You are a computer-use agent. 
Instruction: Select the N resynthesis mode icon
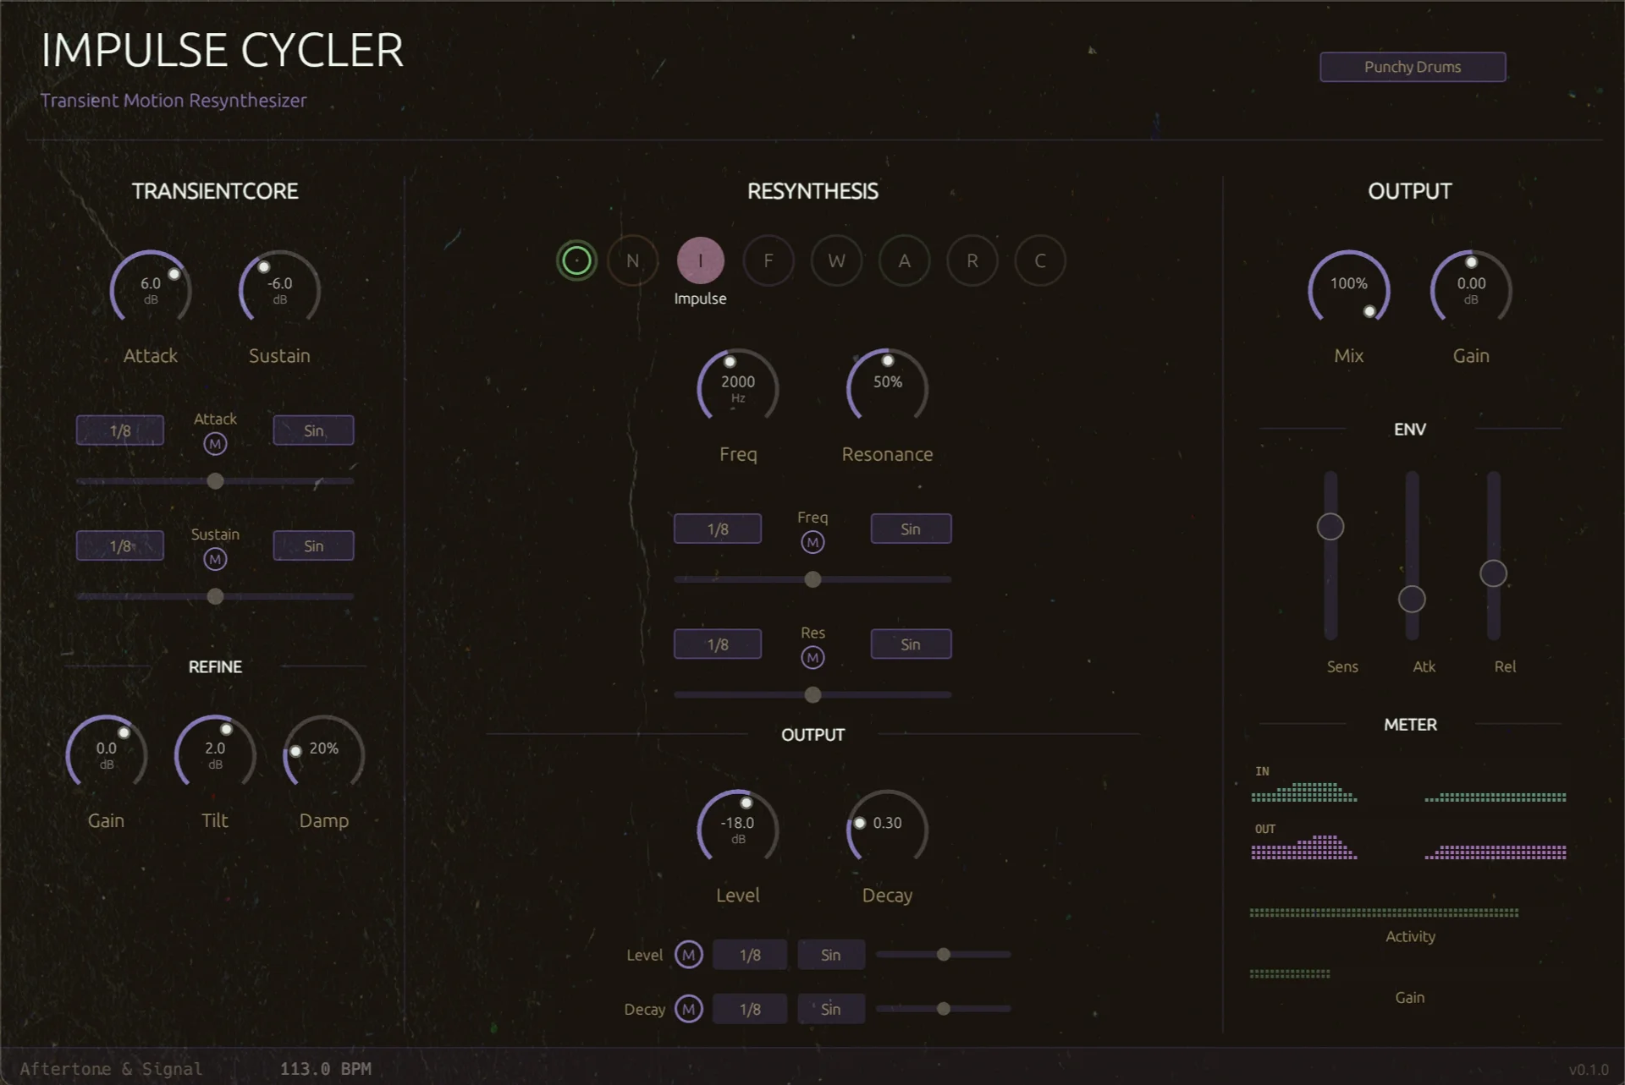click(x=632, y=260)
